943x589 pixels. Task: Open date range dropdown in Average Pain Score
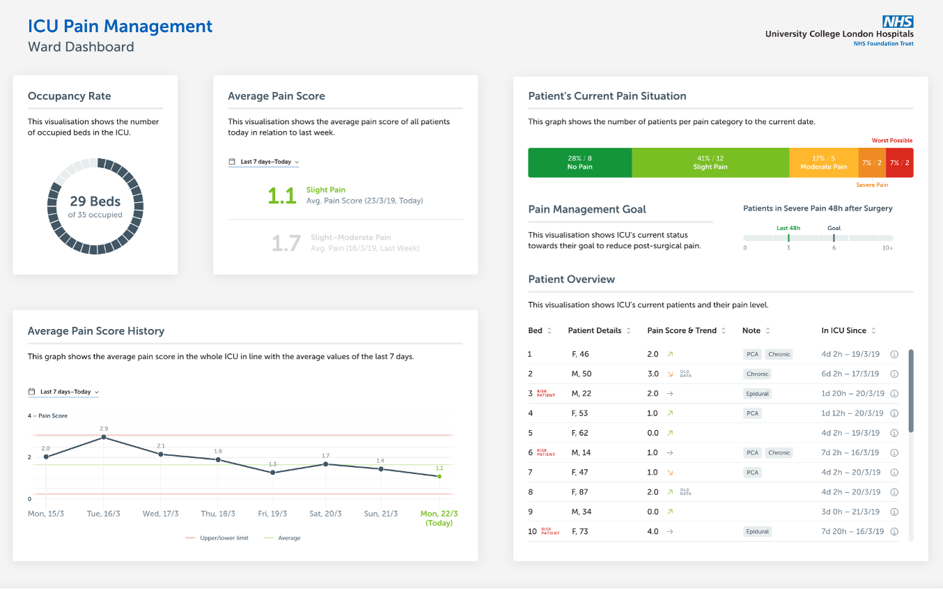(x=264, y=162)
